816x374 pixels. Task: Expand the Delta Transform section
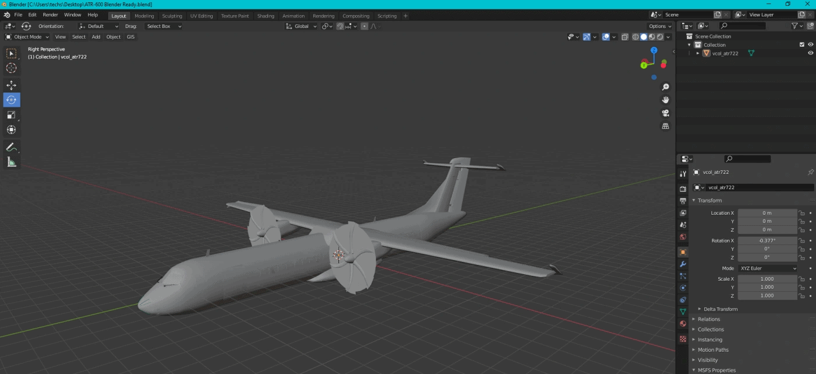[x=720, y=309]
